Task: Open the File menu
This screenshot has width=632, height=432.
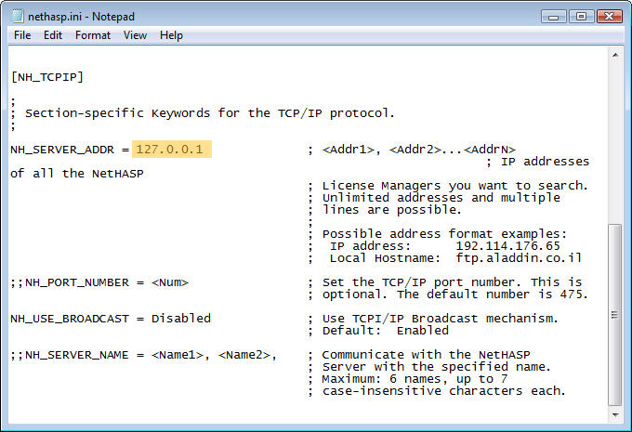Action: [22, 35]
